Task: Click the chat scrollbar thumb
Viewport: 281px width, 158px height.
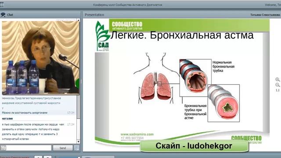Action: pos(78,107)
